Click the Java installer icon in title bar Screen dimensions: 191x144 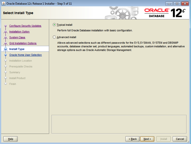[x=4, y=3]
